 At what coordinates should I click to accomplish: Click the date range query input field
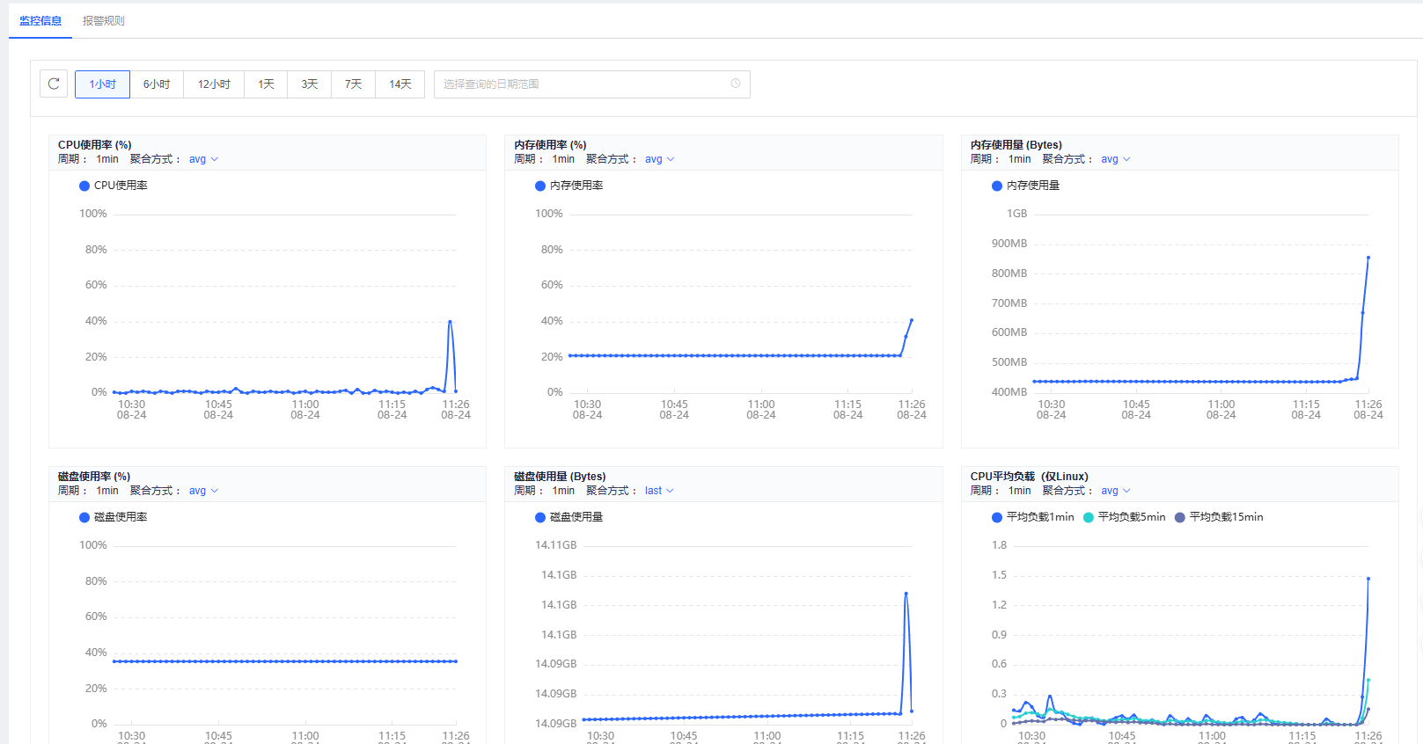click(581, 84)
